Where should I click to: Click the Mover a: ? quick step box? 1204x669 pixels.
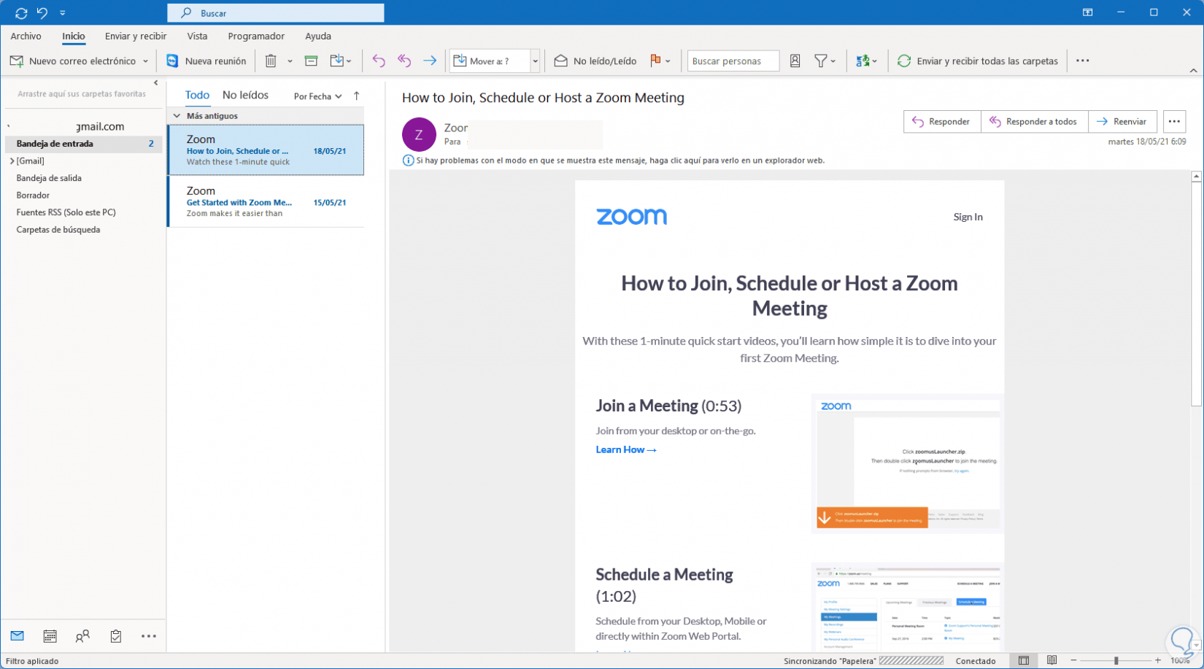point(490,61)
